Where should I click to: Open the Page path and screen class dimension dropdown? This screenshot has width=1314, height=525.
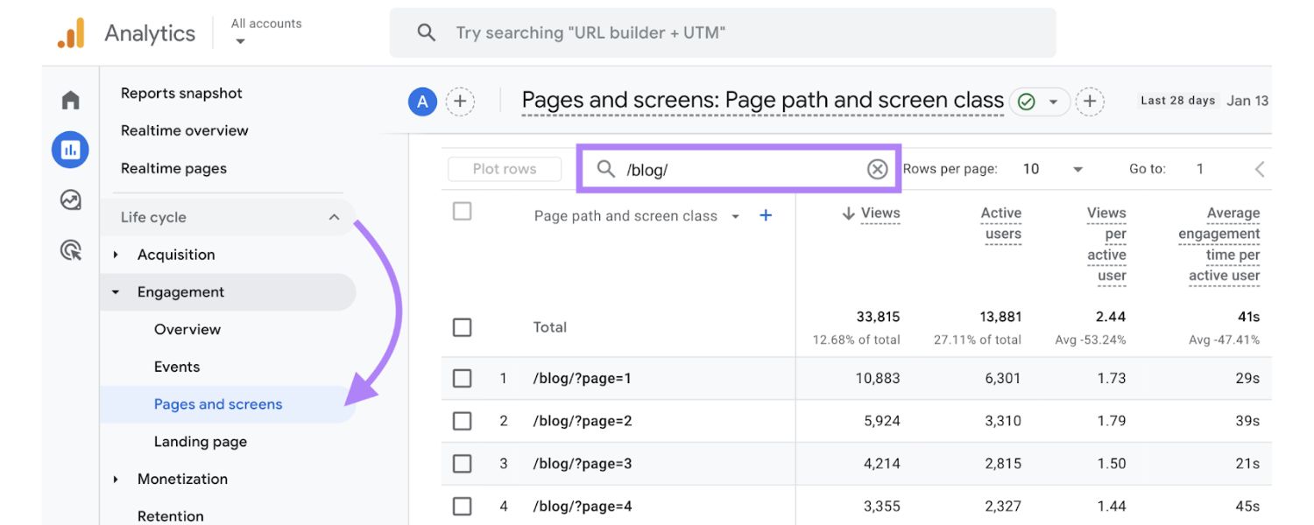click(734, 215)
